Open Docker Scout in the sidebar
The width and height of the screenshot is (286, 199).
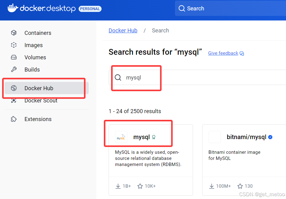coord(46,100)
